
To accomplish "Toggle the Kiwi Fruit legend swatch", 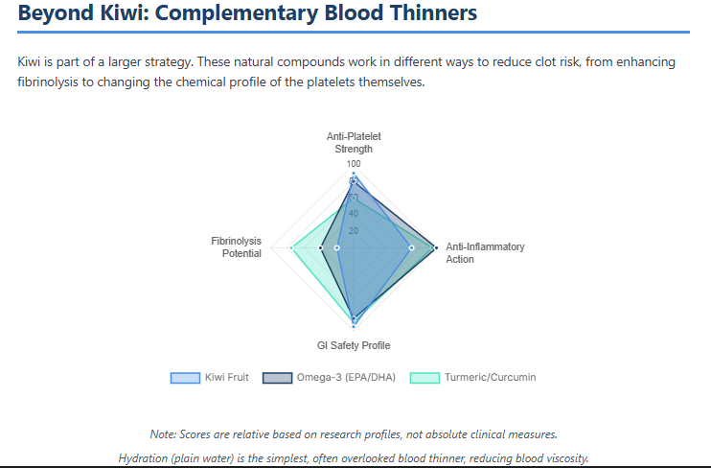I will (185, 377).
